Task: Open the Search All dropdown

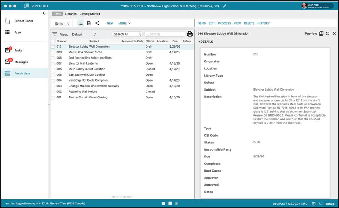Action: 127,34
